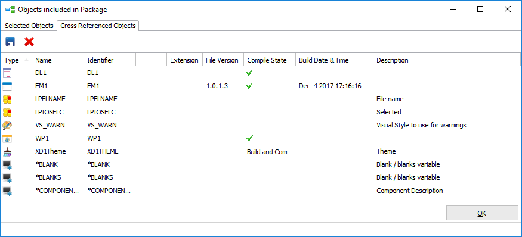
Task: Click the blue Save floppy disk icon
Action: tap(10, 42)
